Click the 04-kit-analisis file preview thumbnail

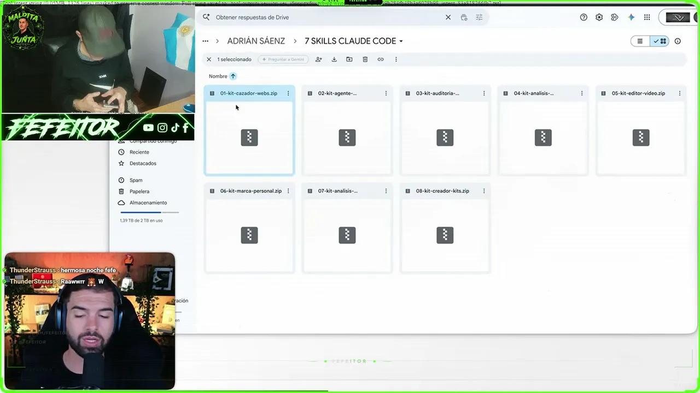(543, 138)
